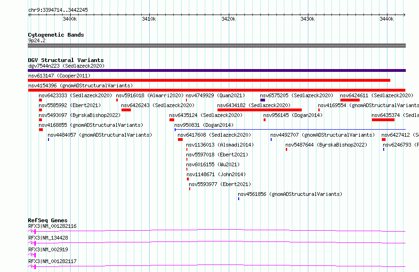
Task: Select the purple dgv7544n223 variant bar
Action: [x=217, y=70]
